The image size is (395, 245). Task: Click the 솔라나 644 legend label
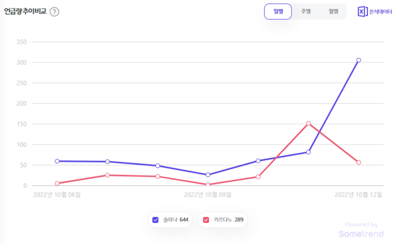pyautogui.click(x=176, y=220)
